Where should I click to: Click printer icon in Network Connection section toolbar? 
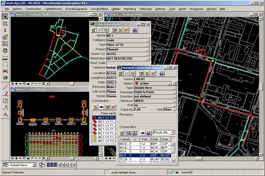point(134,133)
